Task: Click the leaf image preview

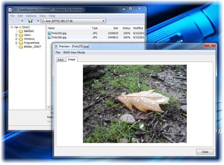Action: pos(135,104)
